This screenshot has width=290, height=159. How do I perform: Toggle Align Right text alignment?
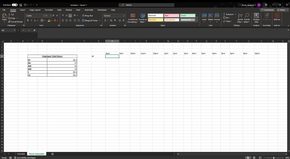pos(70,21)
